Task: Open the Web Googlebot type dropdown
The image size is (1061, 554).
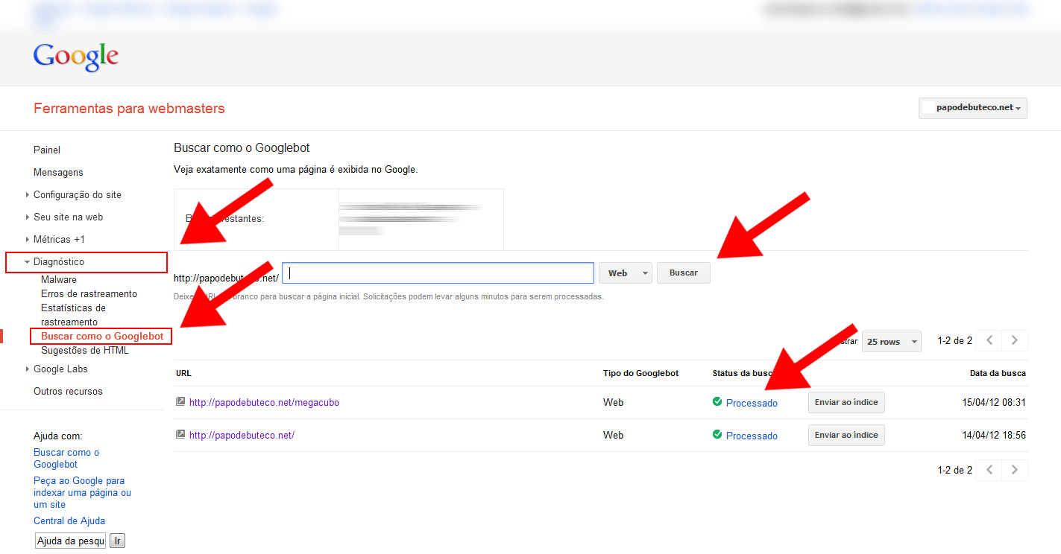Action: tap(625, 273)
